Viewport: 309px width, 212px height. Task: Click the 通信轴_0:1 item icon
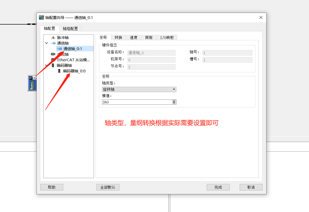pos(59,49)
